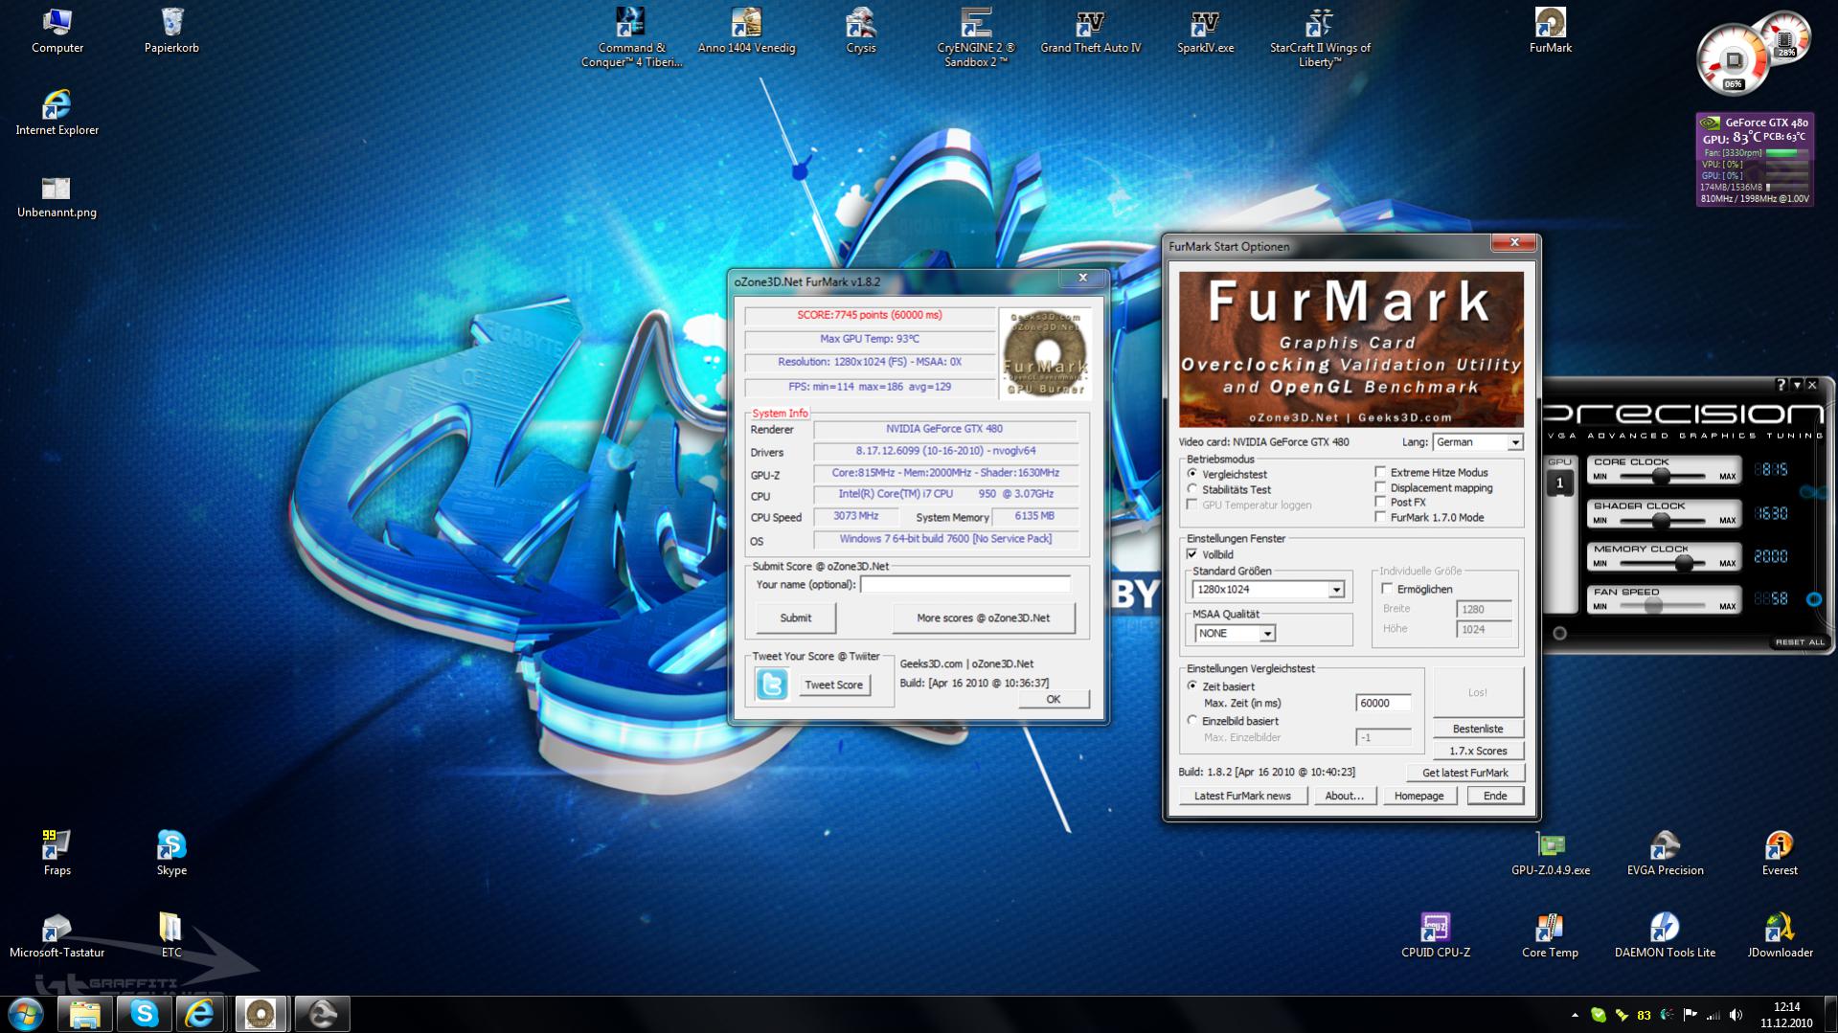Click the Get latest FurMark button
Viewport: 1838px width, 1033px height.
1464,774
